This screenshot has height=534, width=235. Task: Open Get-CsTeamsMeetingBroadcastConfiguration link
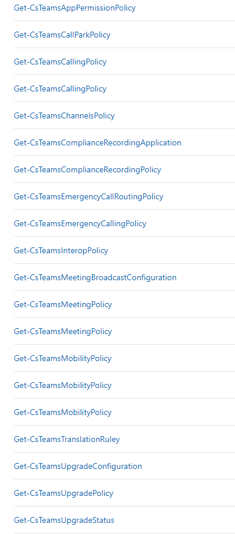pos(95,278)
